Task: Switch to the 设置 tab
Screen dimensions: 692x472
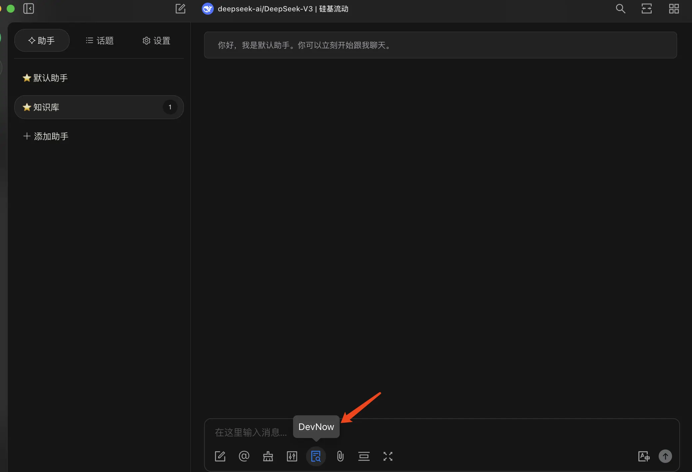Action: 157,40
